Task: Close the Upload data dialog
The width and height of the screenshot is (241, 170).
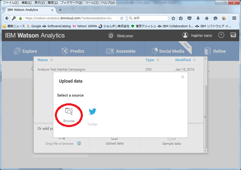Action: (x=183, y=77)
